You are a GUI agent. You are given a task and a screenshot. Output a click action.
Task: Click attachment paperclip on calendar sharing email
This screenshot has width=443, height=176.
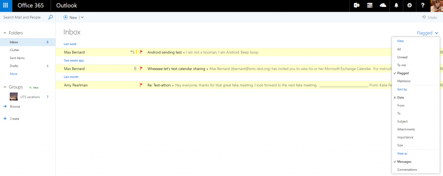coord(135,68)
